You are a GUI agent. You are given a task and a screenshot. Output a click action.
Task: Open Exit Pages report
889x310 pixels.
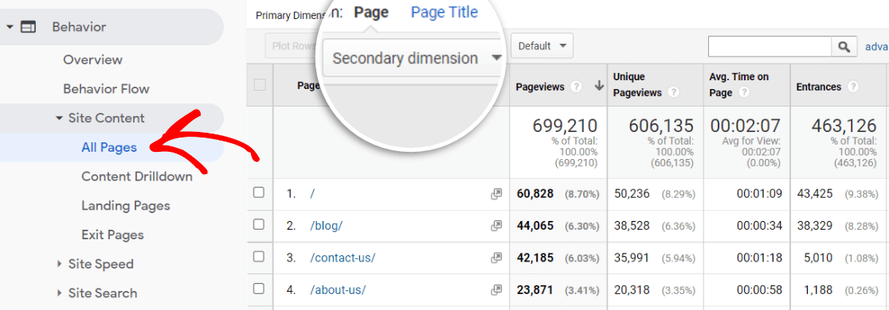[112, 234]
